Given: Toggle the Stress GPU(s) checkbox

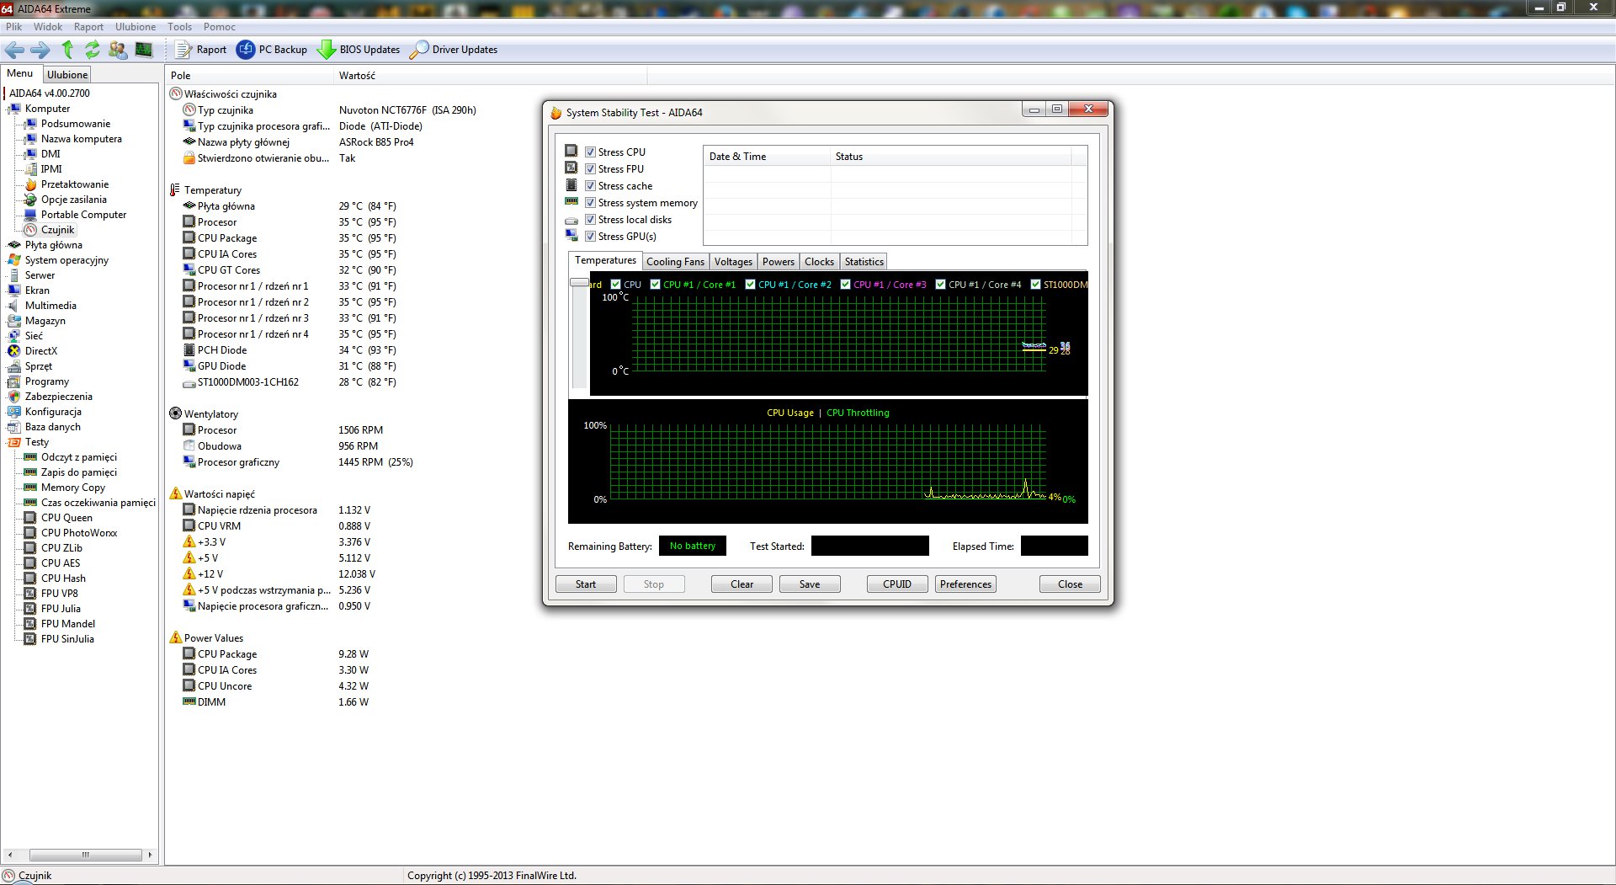Looking at the screenshot, I should coord(591,237).
